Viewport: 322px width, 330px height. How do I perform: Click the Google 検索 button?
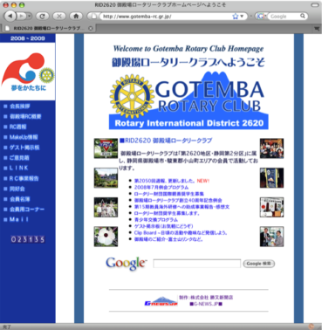pos(259,264)
